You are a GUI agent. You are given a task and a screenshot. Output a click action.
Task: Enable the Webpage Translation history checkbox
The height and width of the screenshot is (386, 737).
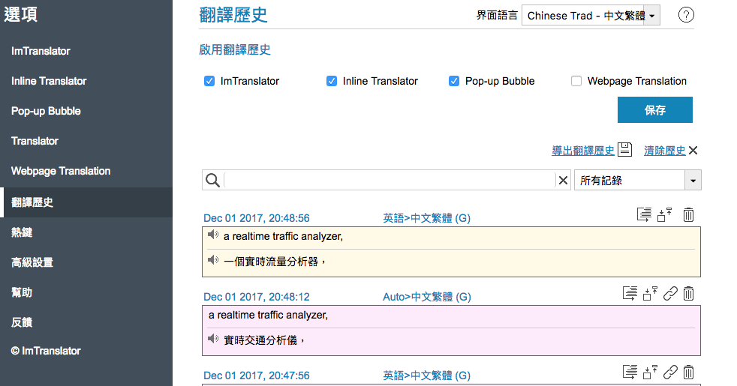pos(576,81)
